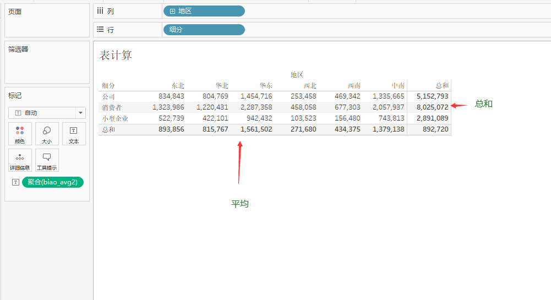This screenshot has height=300, width=551.
Task: Click average cell 893,856
Action: pyautogui.click(x=171, y=129)
